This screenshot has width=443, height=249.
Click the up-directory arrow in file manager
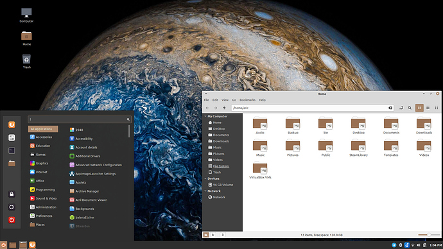[224, 108]
